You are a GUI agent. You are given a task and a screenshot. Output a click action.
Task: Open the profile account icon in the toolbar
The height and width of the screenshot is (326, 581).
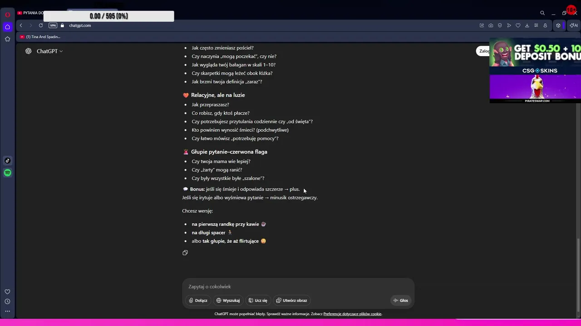coord(545,25)
